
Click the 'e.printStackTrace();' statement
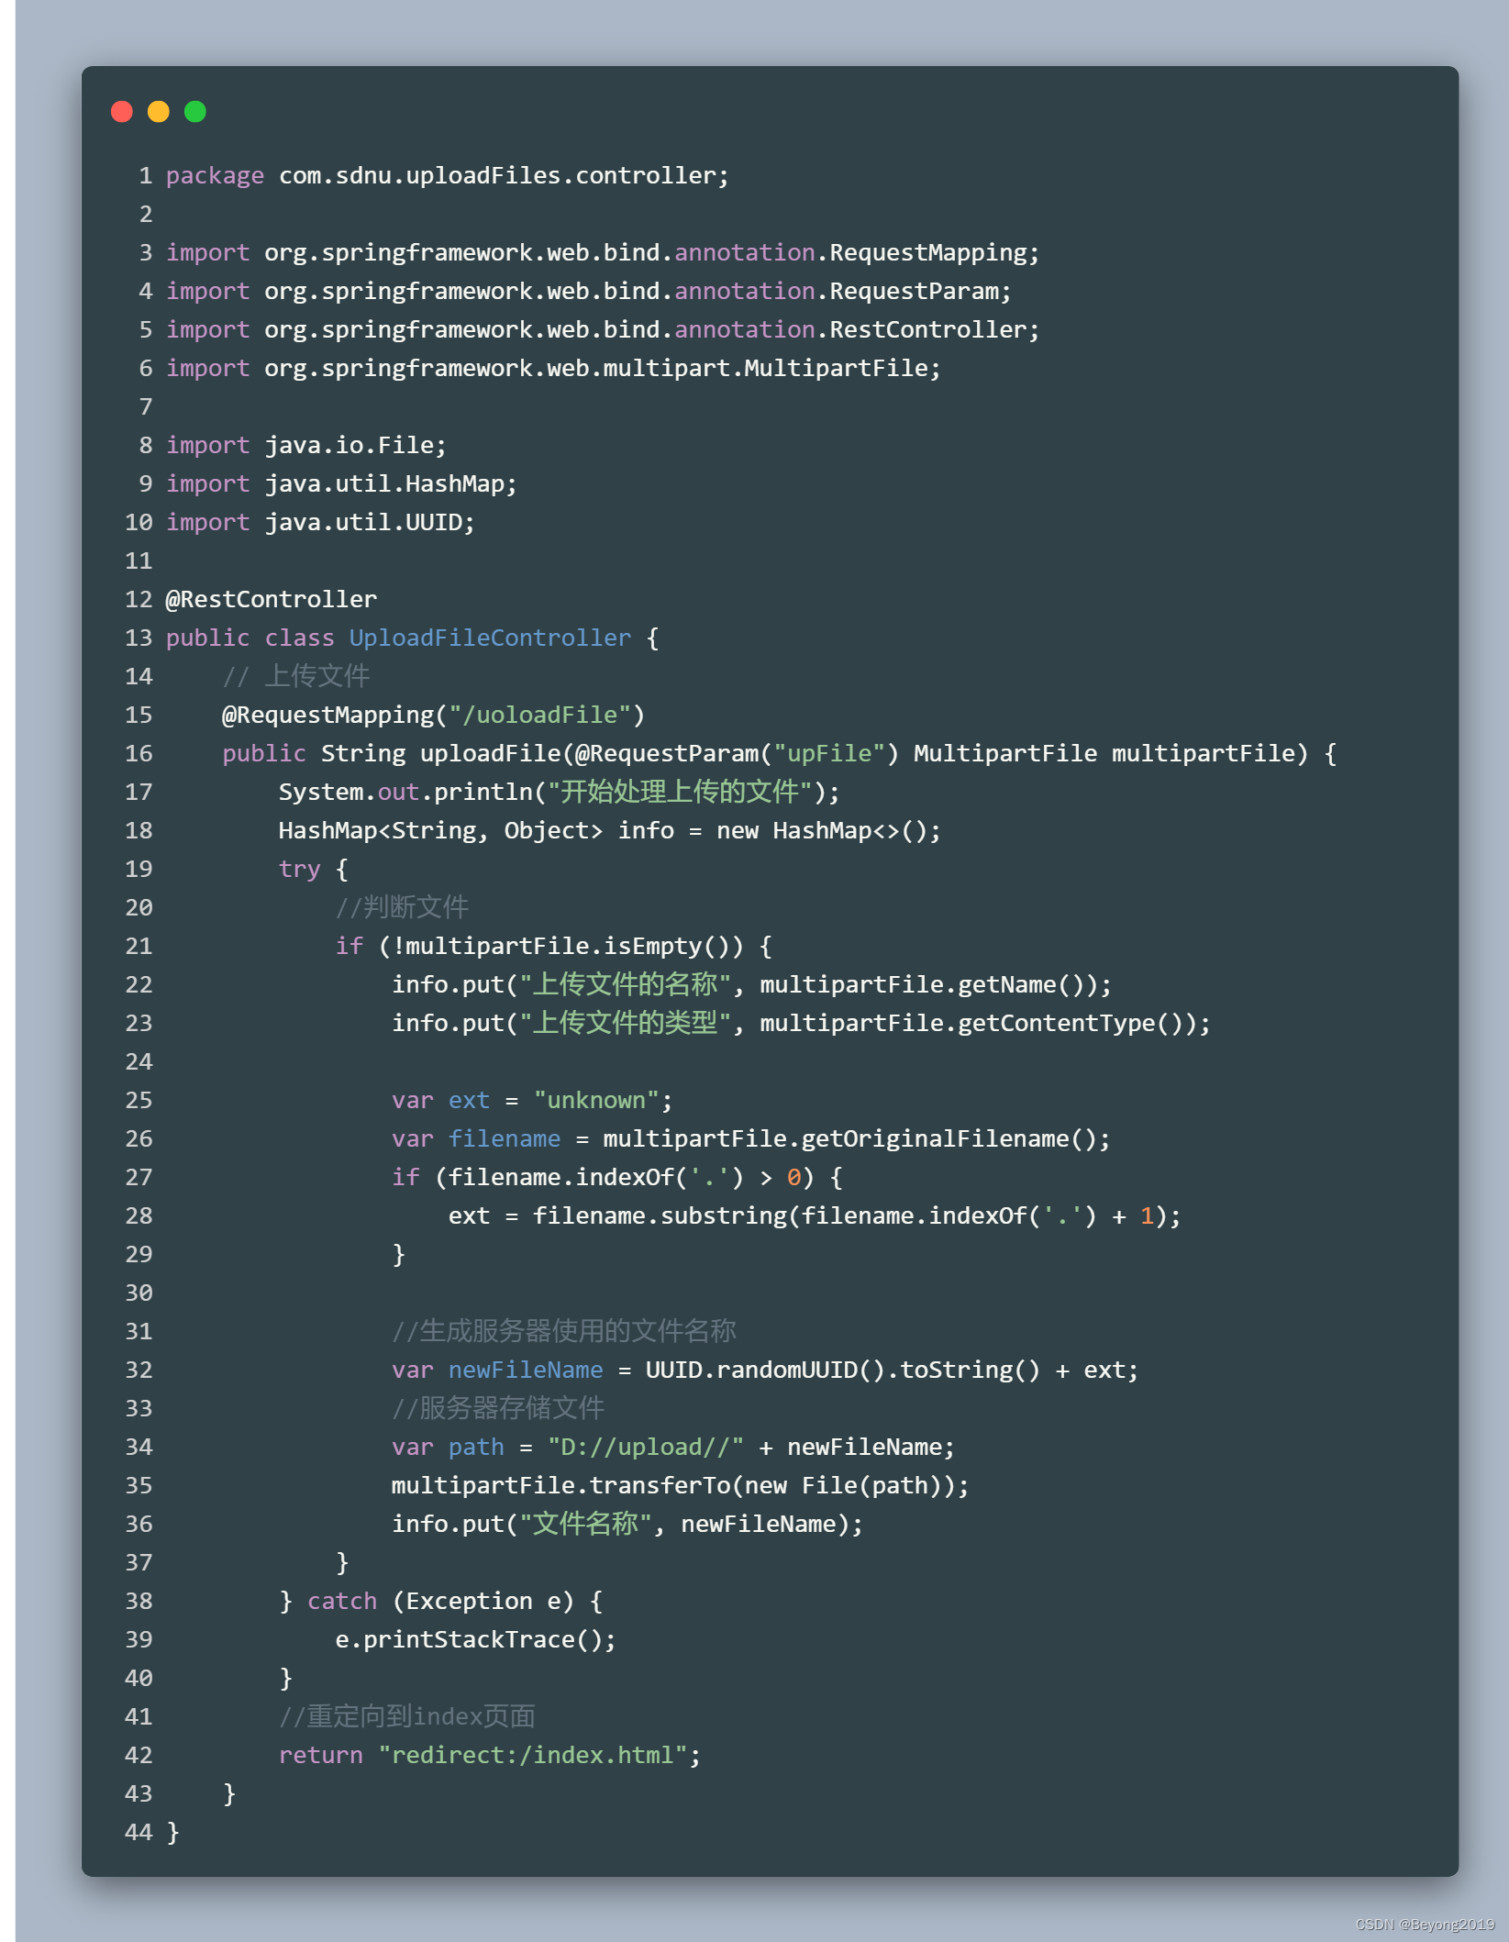tap(475, 1639)
